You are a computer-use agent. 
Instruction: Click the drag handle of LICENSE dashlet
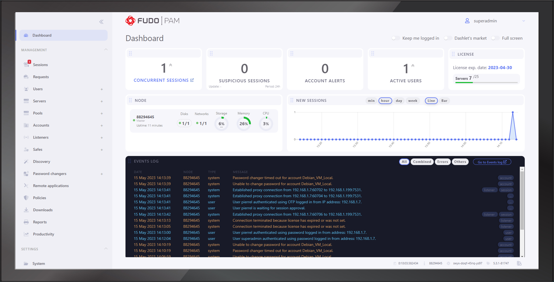453,54
